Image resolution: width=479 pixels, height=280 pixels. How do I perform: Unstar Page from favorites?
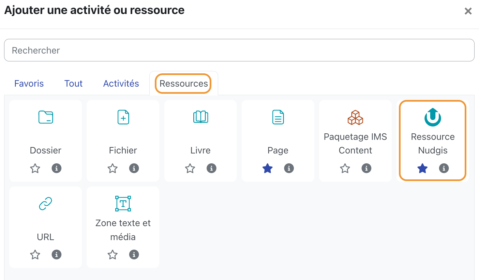pyautogui.click(x=268, y=168)
